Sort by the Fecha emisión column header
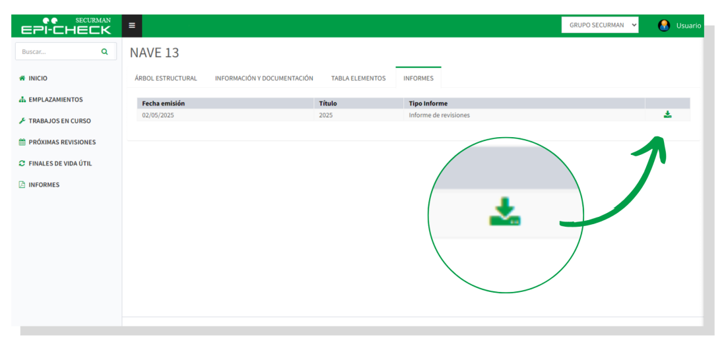 click(x=164, y=103)
